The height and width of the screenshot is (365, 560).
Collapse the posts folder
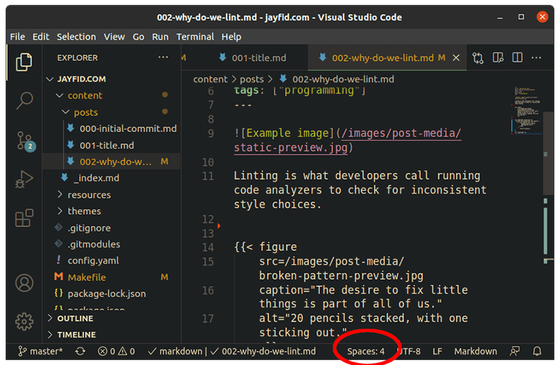[111, 113]
